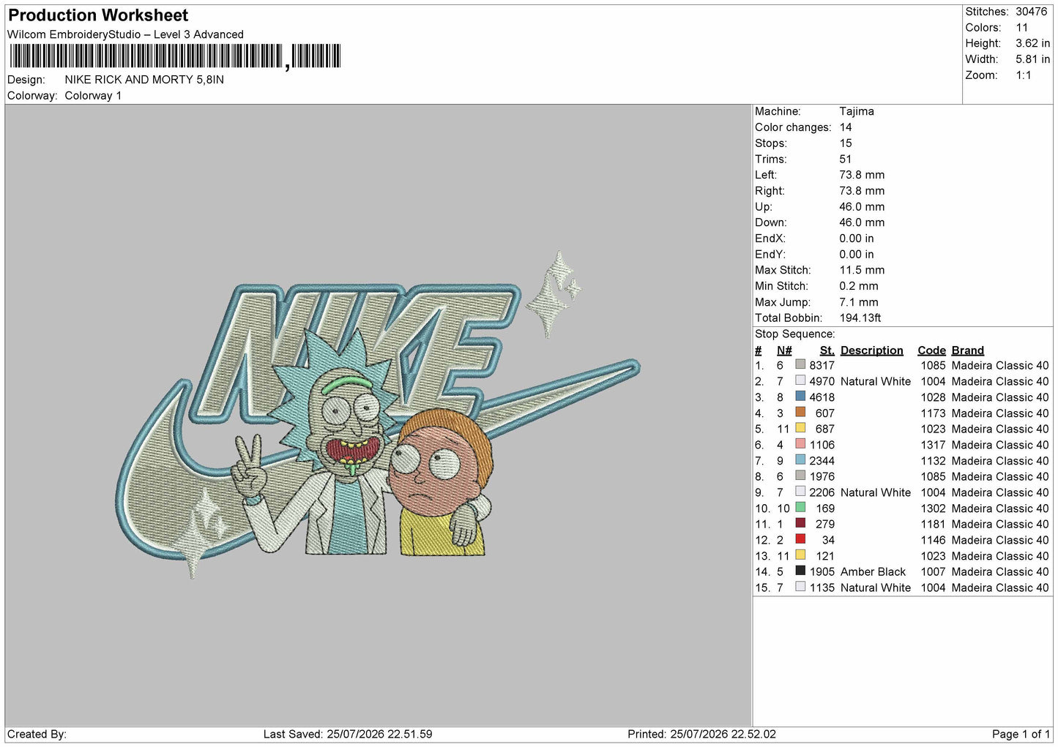Click stitch count '4970' in row 2
The width and height of the screenshot is (1058, 747).
pyautogui.click(x=822, y=382)
